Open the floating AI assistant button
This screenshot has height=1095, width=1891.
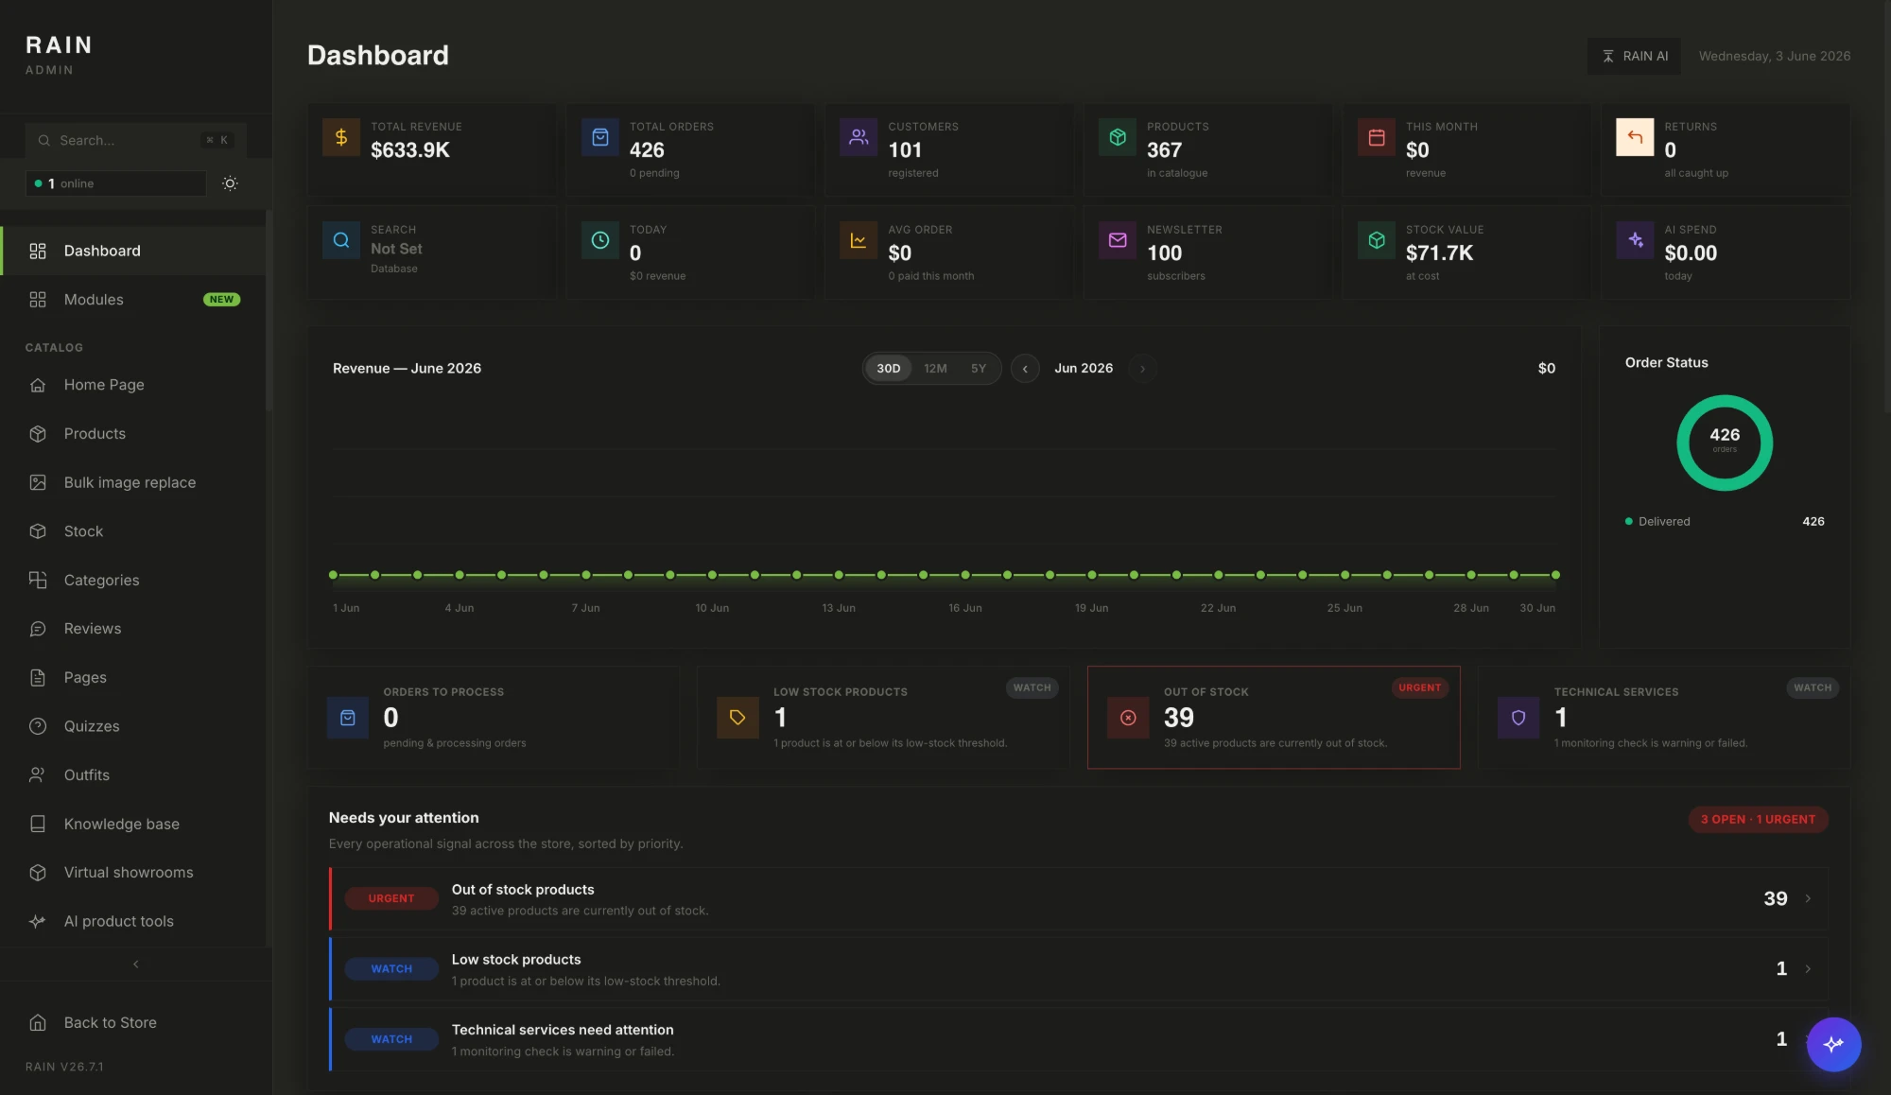(x=1833, y=1044)
